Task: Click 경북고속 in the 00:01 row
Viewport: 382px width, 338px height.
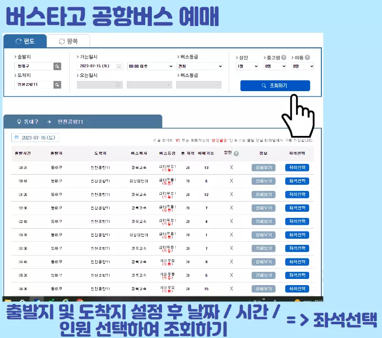Action: pos(139,167)
